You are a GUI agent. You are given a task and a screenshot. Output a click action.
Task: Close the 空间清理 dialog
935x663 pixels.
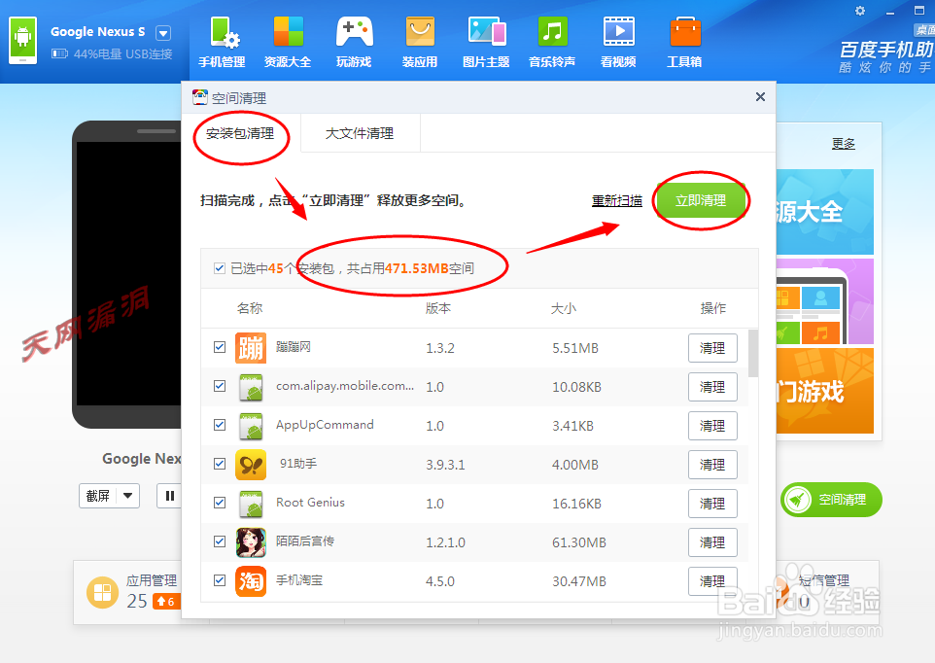point(760,96)
